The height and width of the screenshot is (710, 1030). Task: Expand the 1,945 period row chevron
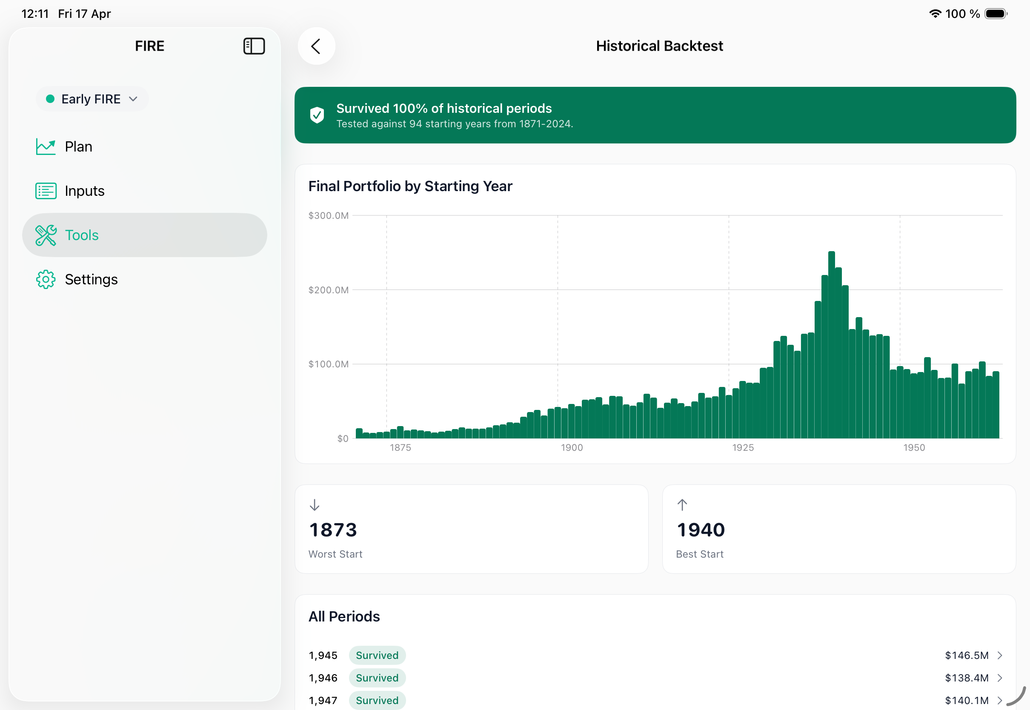coord(1000,655)
